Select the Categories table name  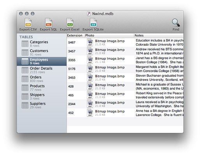39,42
